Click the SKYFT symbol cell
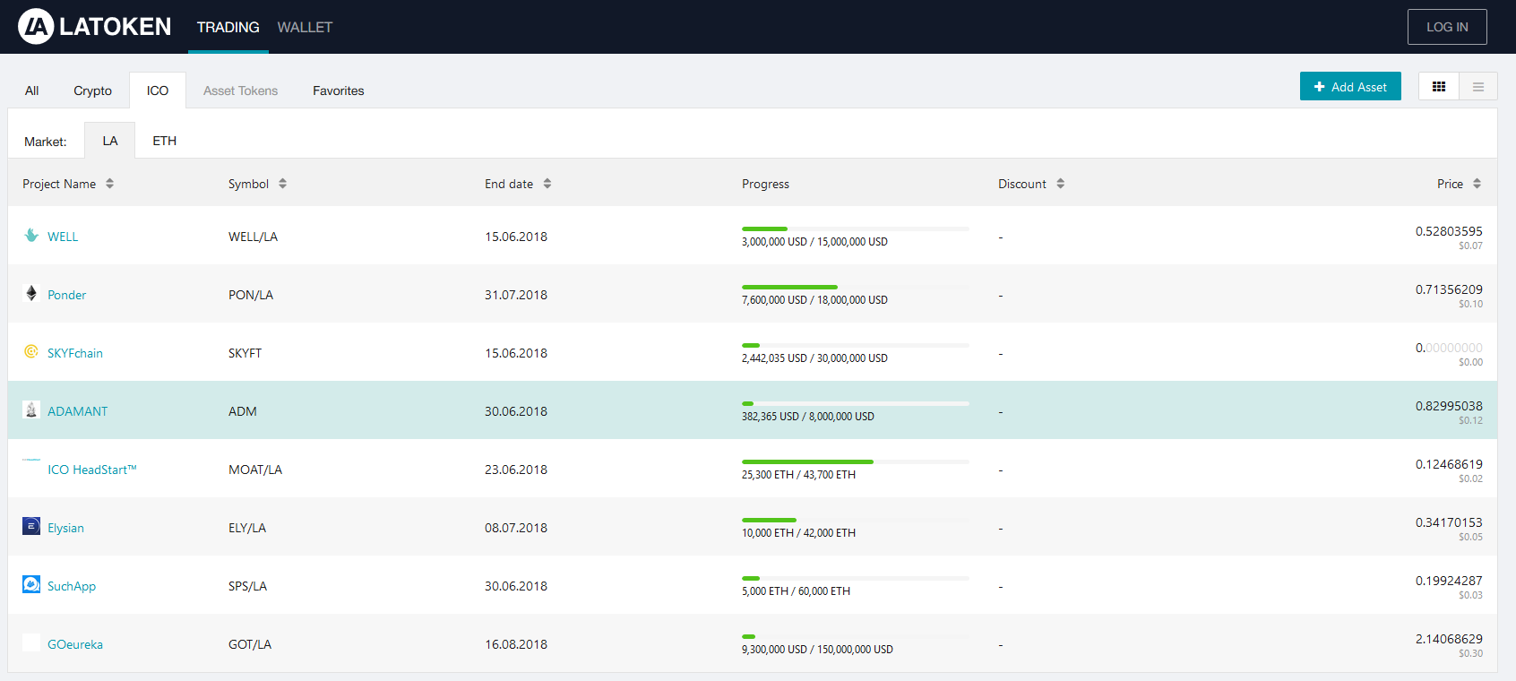This screenshot has width=1516, height=681. (x=245, y=353)
